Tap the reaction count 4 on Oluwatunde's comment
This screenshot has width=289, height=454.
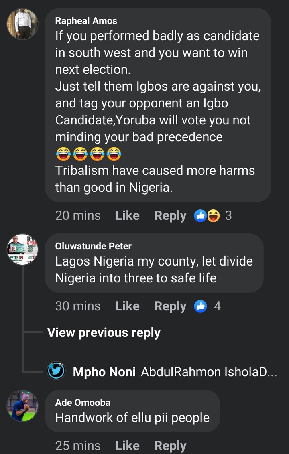click(x=217, y=306)
